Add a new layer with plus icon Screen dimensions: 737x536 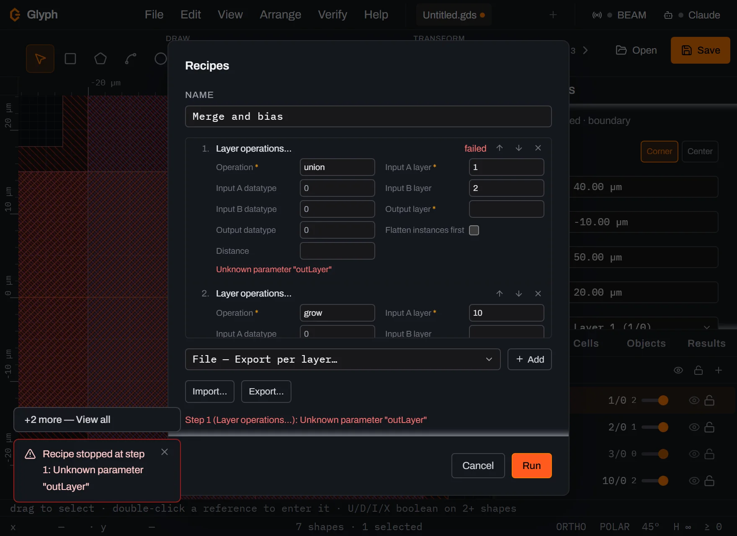[719, 370]
